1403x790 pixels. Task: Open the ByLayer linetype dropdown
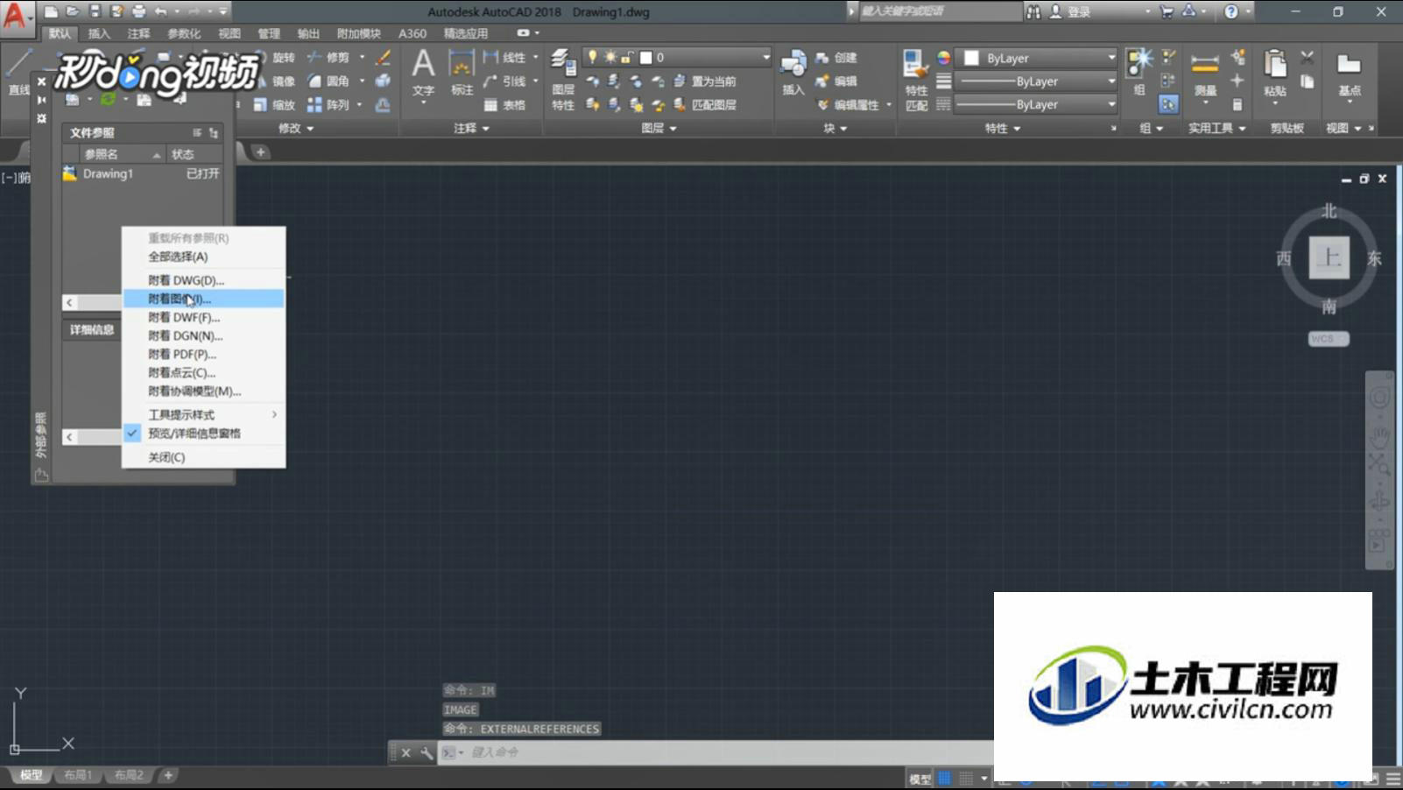click(1038, 104)
